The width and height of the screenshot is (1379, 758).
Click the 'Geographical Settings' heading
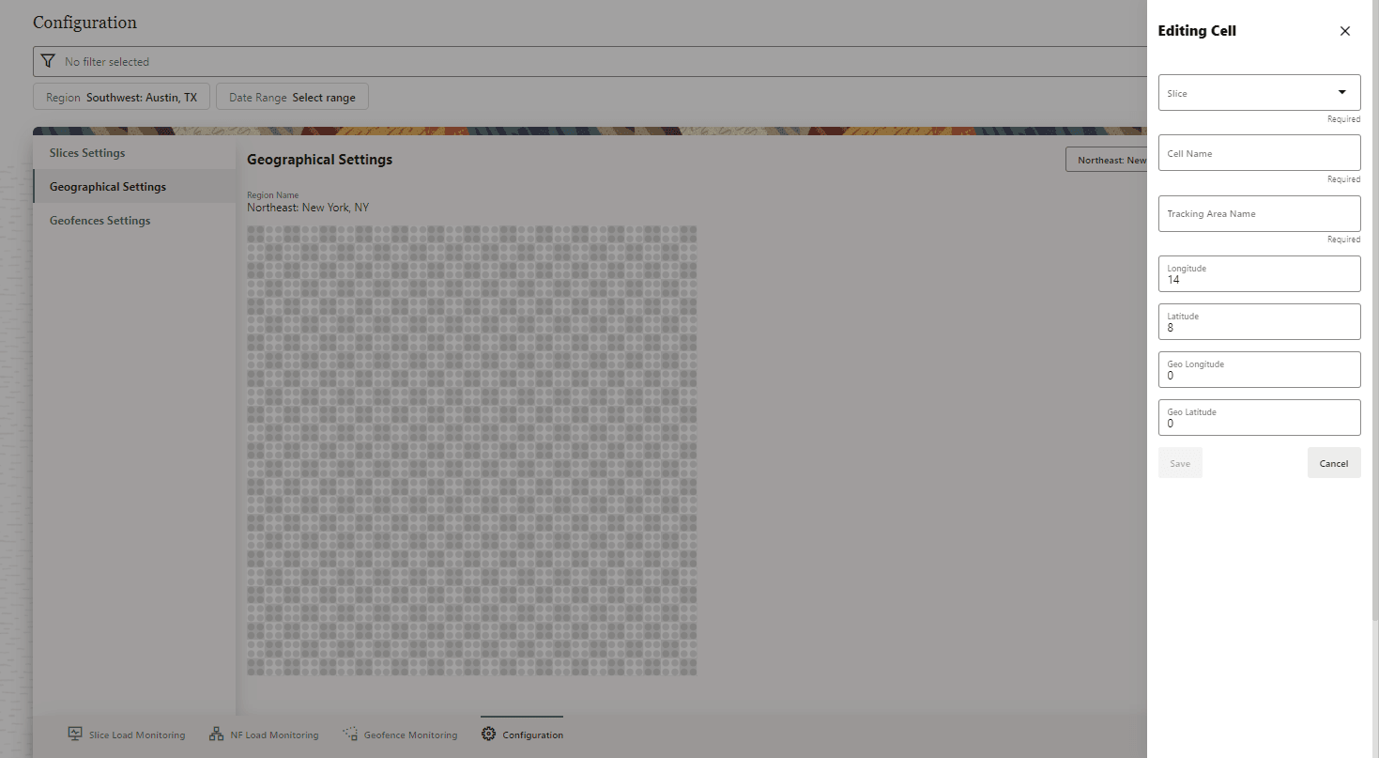click(x=319, y=160)
